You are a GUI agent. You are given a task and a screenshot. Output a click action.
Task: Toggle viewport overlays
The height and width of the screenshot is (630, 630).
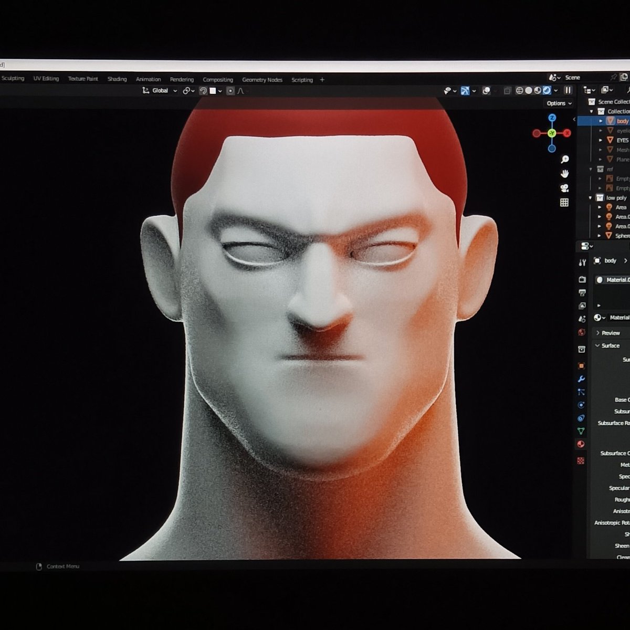click(x=486, y=91)
